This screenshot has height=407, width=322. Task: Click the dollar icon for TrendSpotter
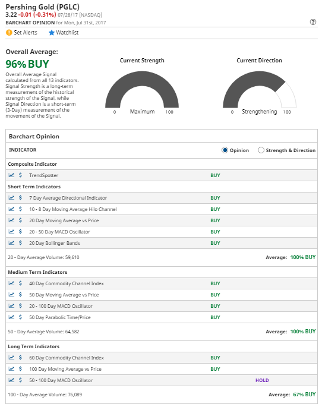[x=20, y=175]
